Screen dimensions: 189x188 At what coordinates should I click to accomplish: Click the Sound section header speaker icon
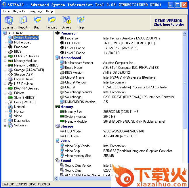pyautogui.click(x=58, y=160)
